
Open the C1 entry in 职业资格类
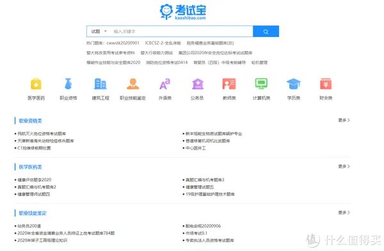[x=34, y=148]
